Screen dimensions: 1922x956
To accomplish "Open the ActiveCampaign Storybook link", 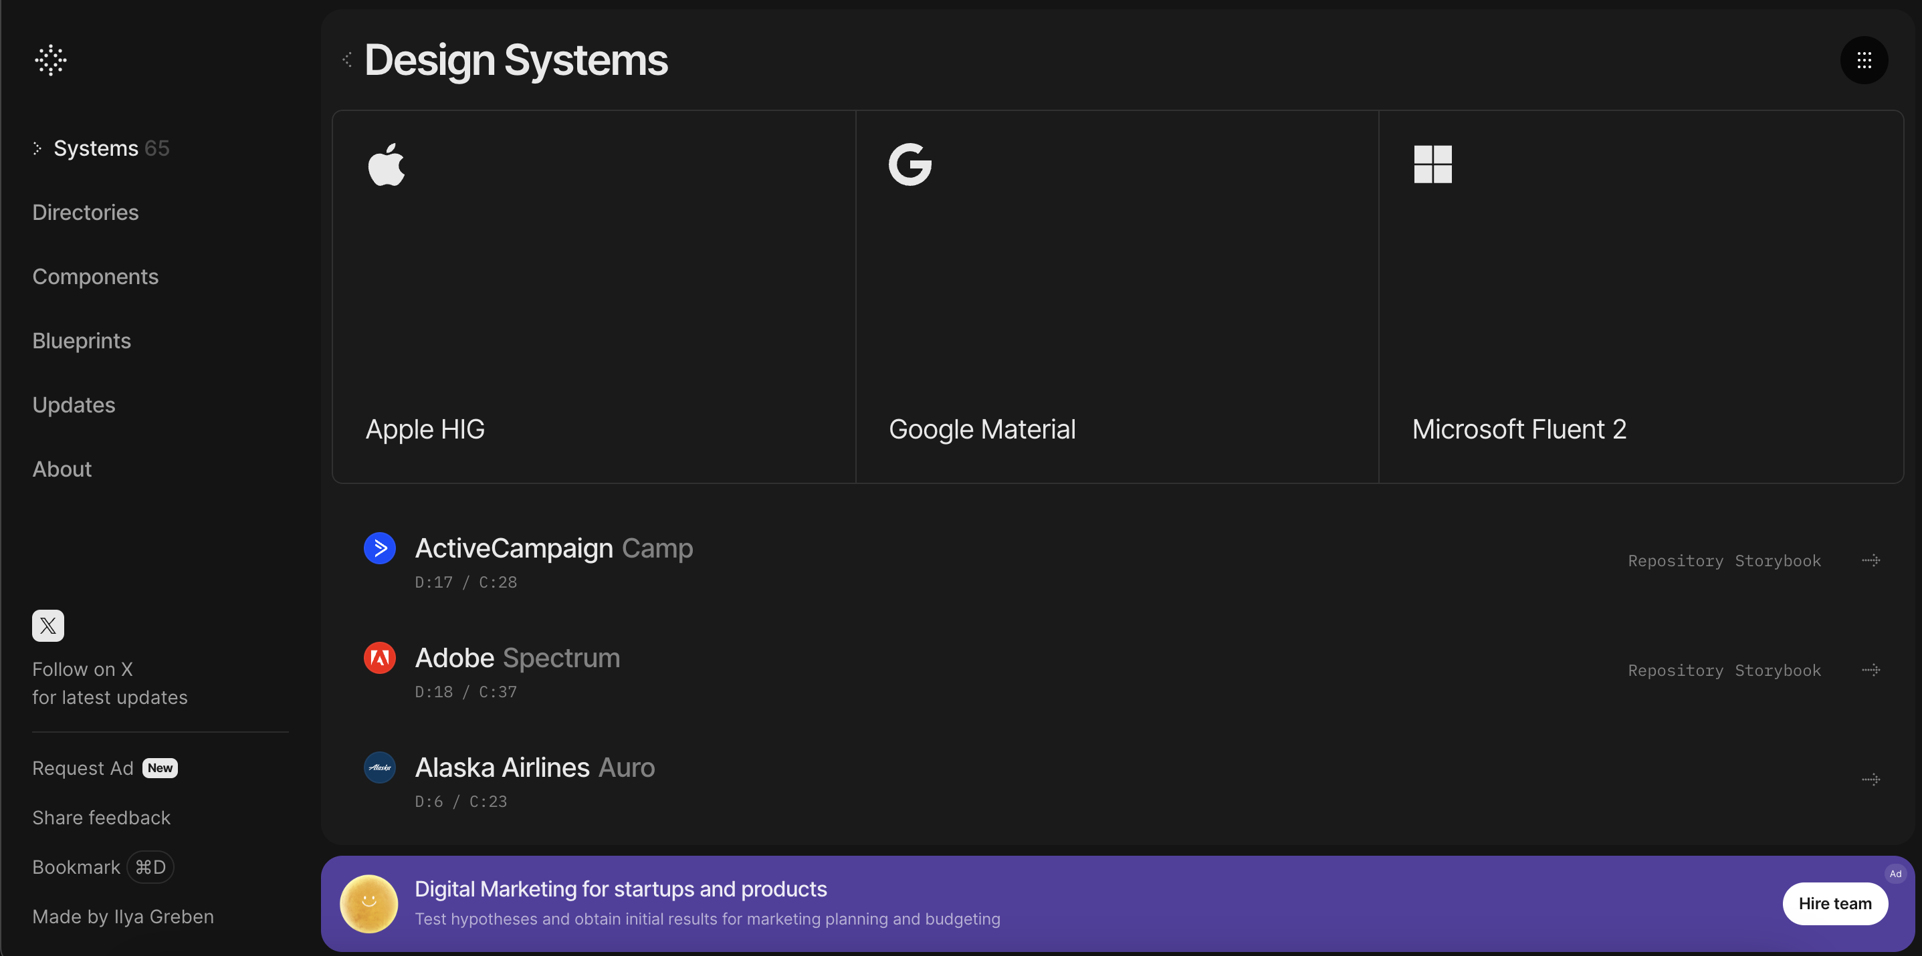I will 1778,561.
